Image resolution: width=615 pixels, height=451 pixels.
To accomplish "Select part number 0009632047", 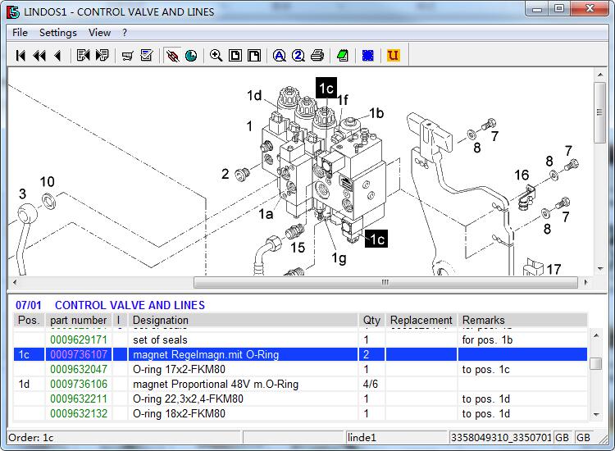I will point(79,370).
